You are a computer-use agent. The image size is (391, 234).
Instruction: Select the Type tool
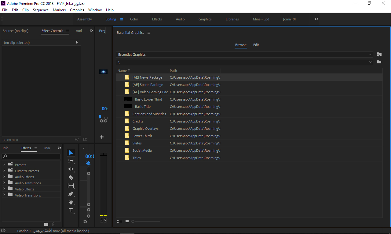coord(71,210)
